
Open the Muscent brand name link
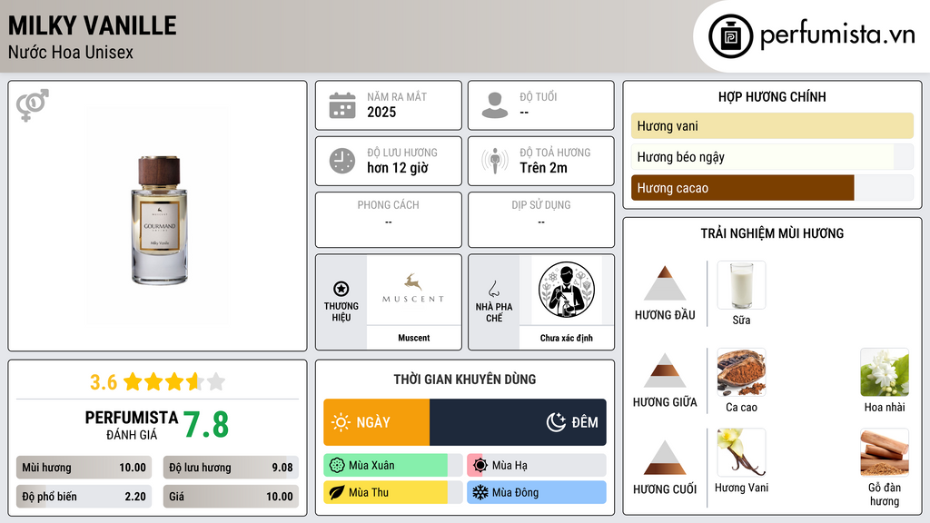413,338
